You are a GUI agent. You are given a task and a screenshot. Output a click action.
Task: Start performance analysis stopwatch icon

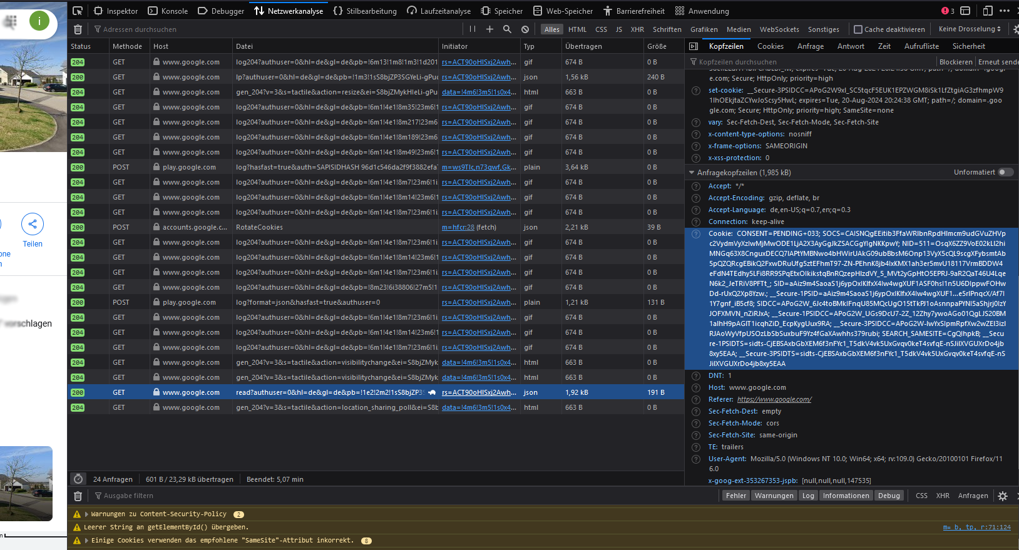click(78, 479)
